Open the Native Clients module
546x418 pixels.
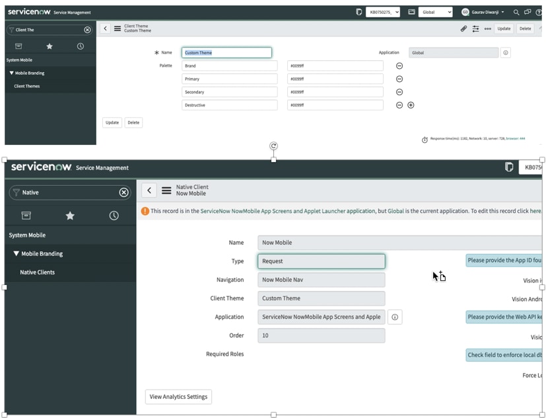(x=37, y=272)
